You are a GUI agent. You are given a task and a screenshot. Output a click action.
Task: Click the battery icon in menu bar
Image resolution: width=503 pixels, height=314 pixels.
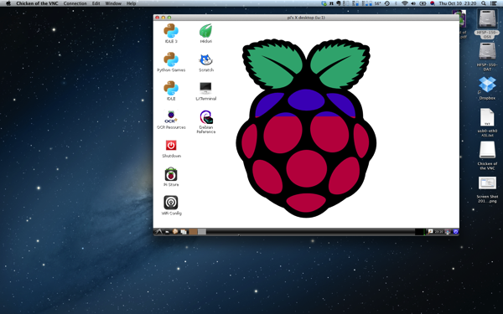(x=423, y=3)
